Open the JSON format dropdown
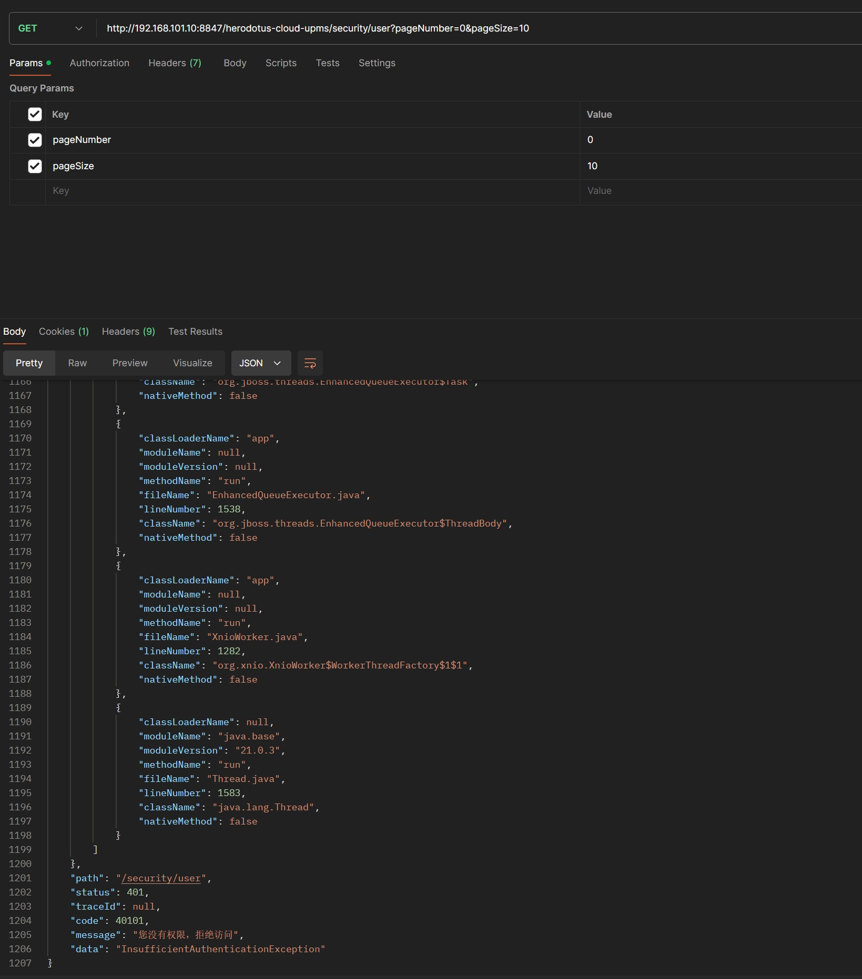 tap(260, 363)
